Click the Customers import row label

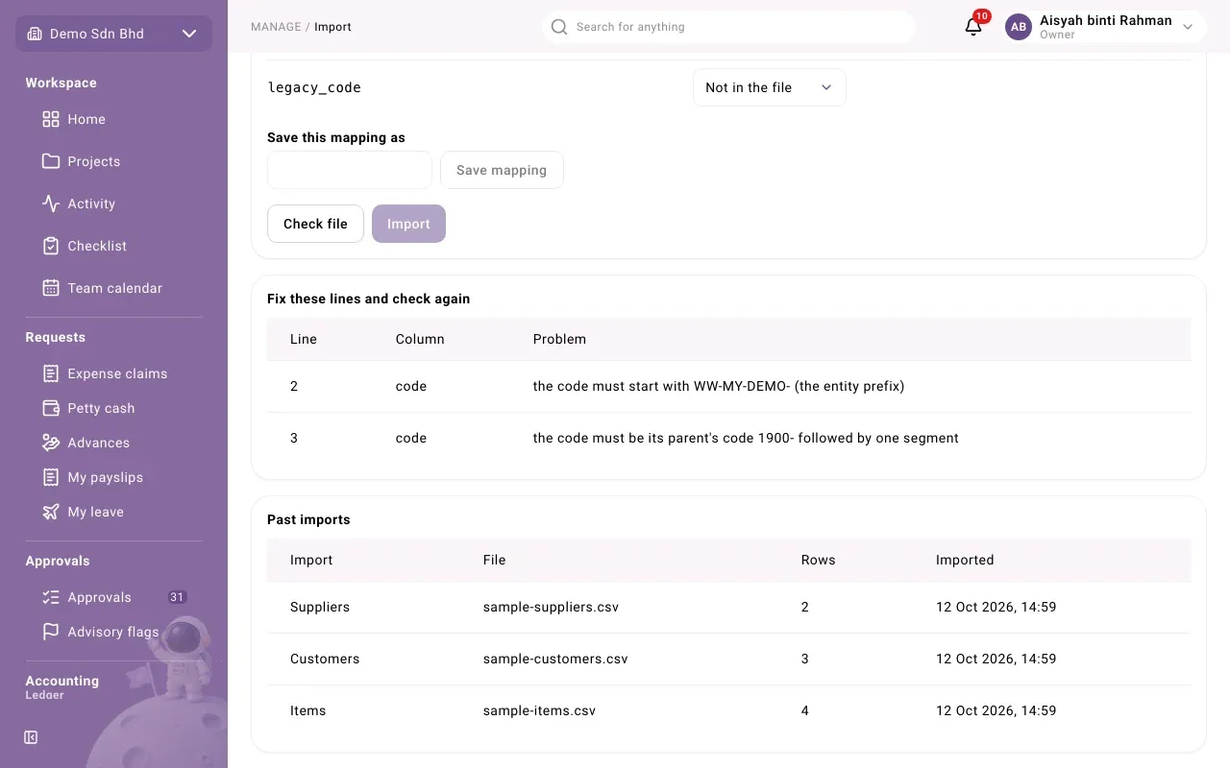coord(325,659)
